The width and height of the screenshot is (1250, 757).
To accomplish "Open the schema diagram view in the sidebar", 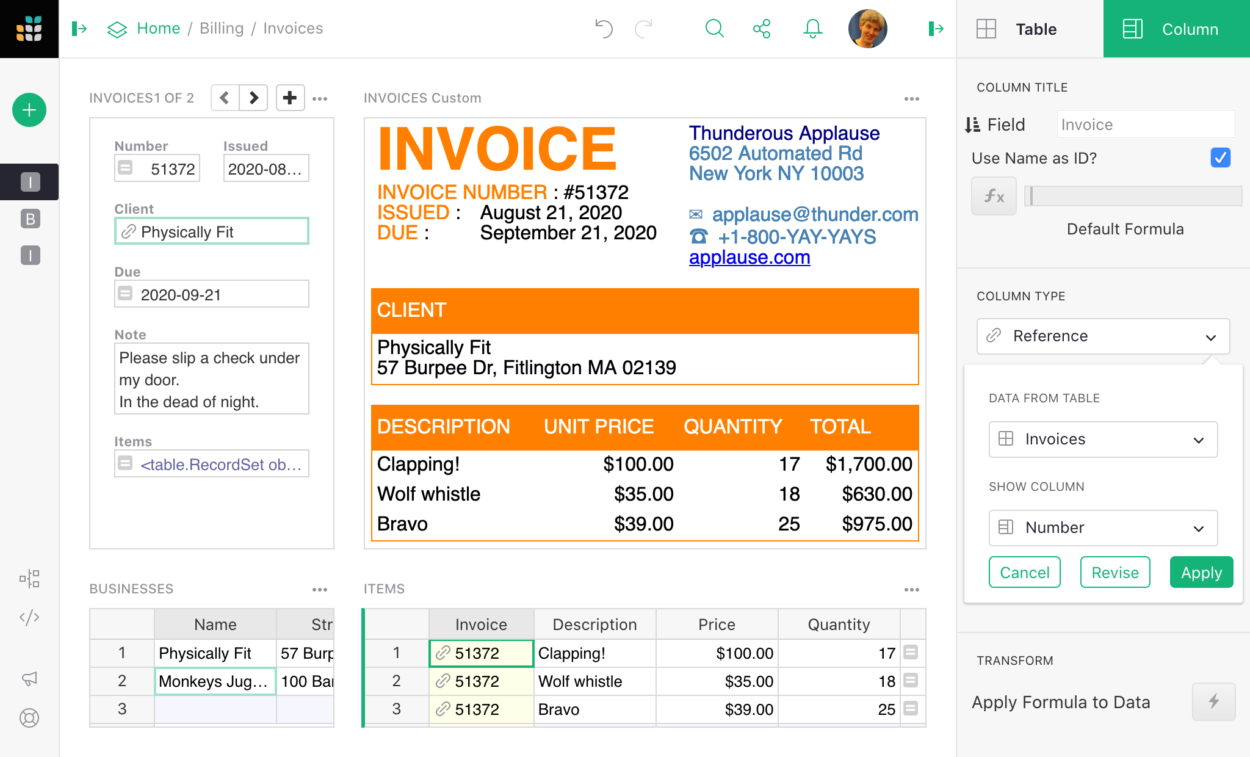I will point(29,579).
